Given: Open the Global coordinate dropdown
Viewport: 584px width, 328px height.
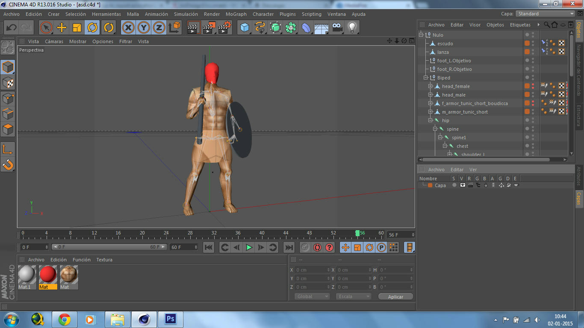Looking at the screenshot, I should point(312,296).
